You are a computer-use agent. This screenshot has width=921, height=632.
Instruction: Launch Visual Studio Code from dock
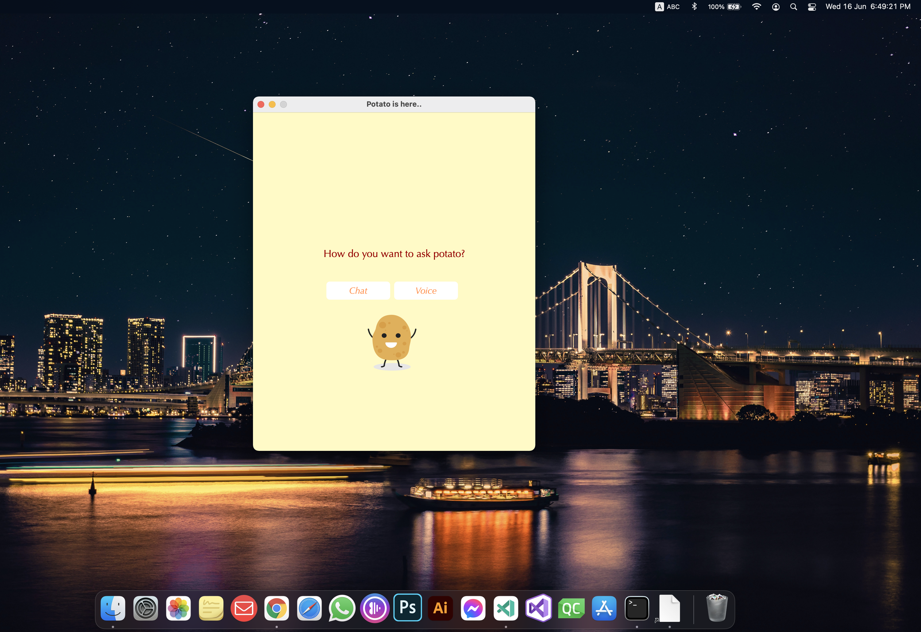tap(506, 608)
